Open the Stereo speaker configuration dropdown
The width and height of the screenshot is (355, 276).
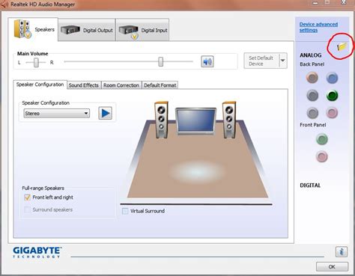point(57,114)
